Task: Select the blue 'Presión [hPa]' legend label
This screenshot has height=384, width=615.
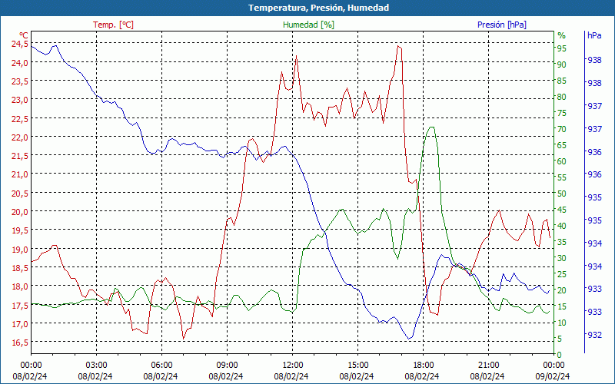Action: [502, 25]
